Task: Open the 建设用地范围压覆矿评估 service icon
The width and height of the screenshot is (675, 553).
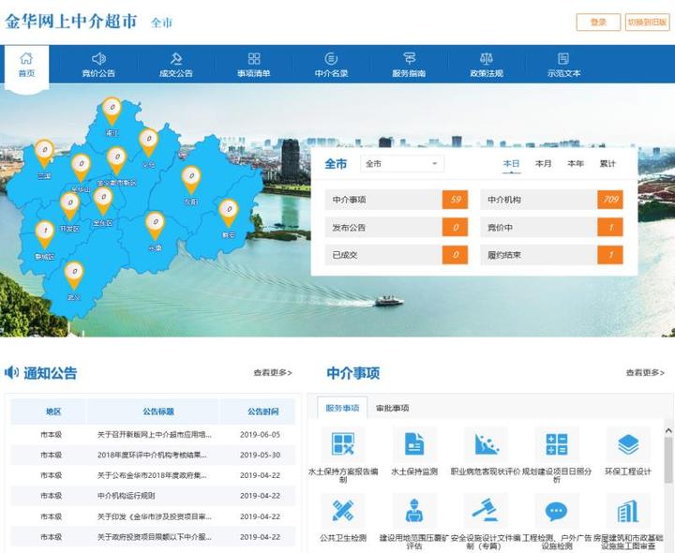Action: tap(413, 511)
